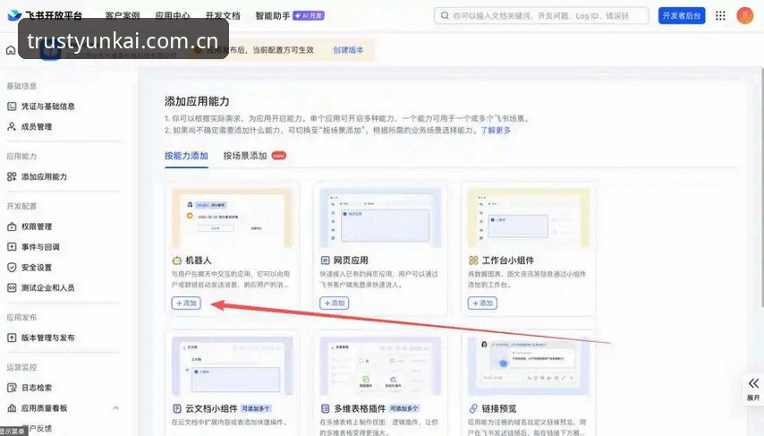Click the 云文档小组件 icon
The width and height of the screenshot is (764, 436).
pos(177,408)
